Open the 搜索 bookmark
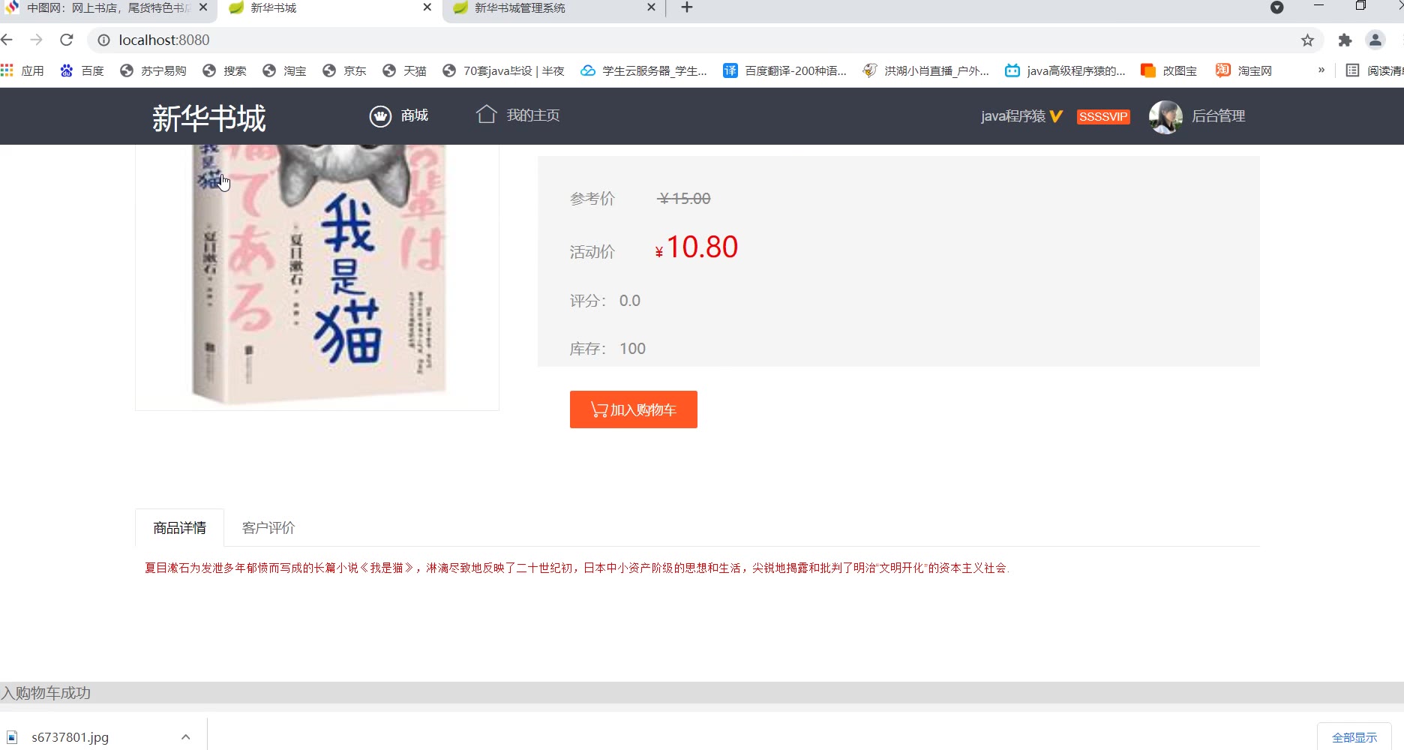Screen dimensions: 1404x750 tap(225, 70)
